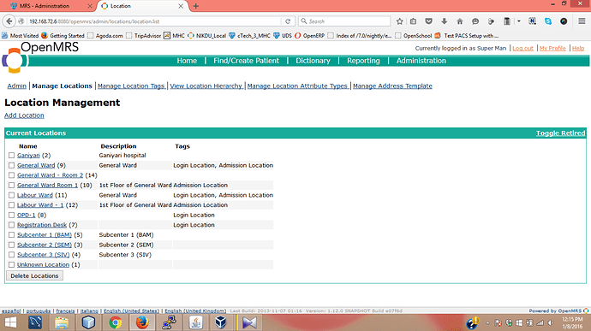Check the Ganiyari location checkbox

pos(11,155)
